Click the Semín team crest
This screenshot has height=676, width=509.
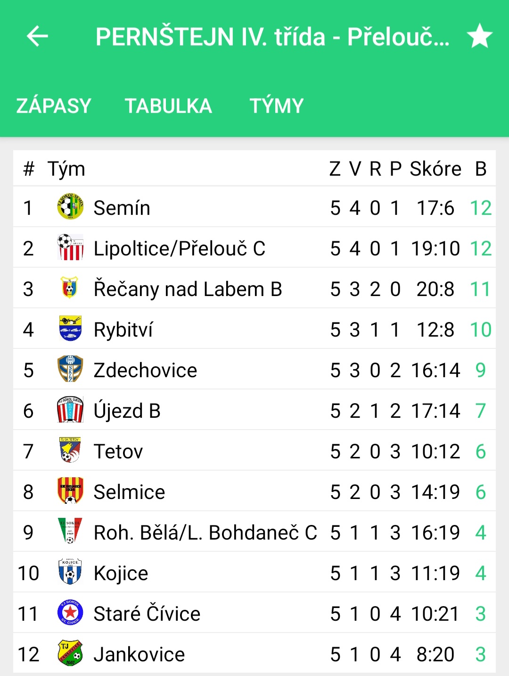(70, 207)
